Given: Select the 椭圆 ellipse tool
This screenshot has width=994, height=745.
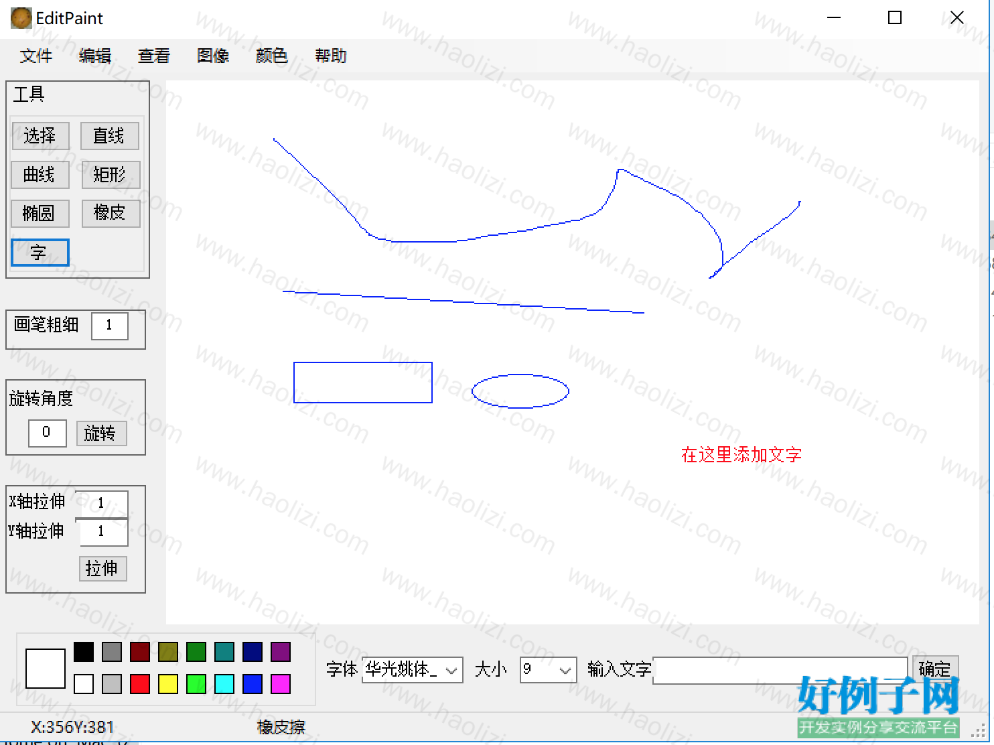Looking at the screenshot, I should click(40, 214).
